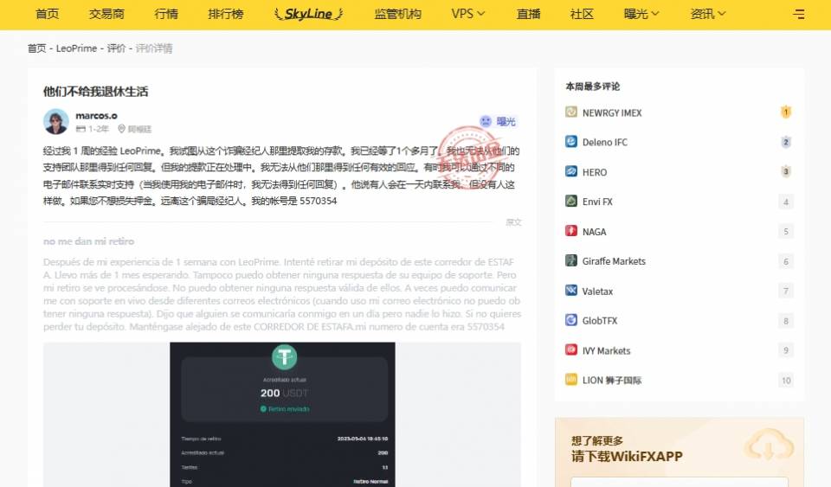Click the NAGA broker logo icon

click(570, 231)
